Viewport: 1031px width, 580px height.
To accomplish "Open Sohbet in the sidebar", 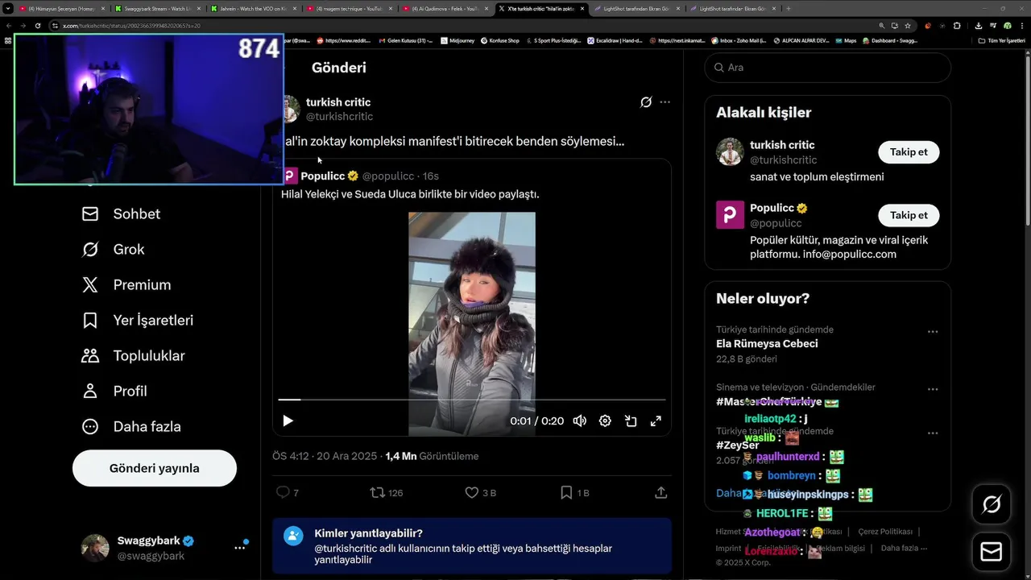I will [121, 213].
